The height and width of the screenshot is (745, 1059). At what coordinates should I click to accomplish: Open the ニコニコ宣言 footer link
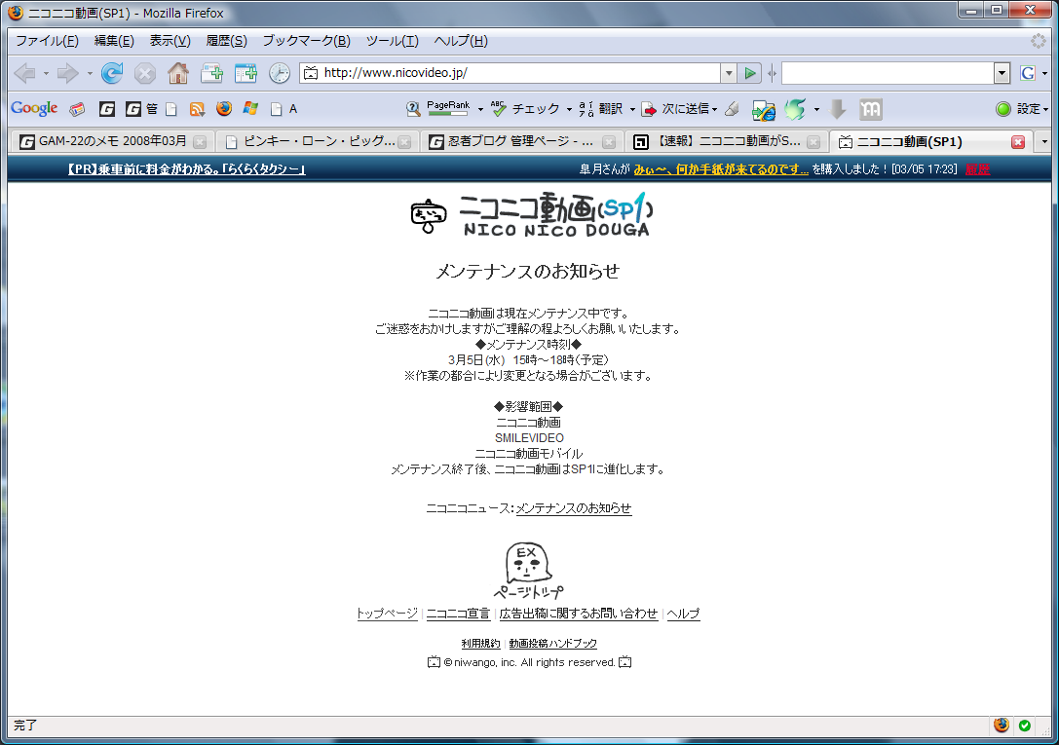click(x=458, y=614)
